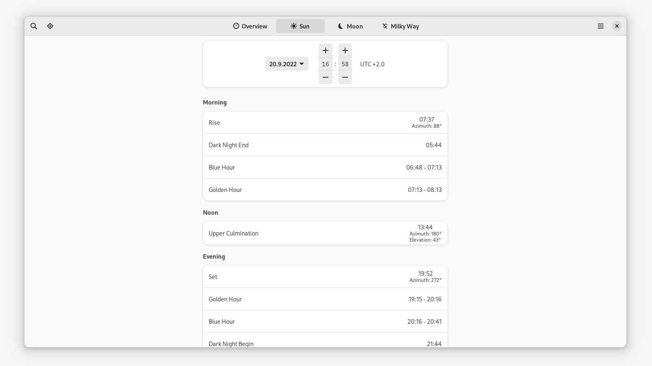The height and width of the screenshot is (366, 652).
Task: Click the Set row in Evening
Action: coord(325,277)
